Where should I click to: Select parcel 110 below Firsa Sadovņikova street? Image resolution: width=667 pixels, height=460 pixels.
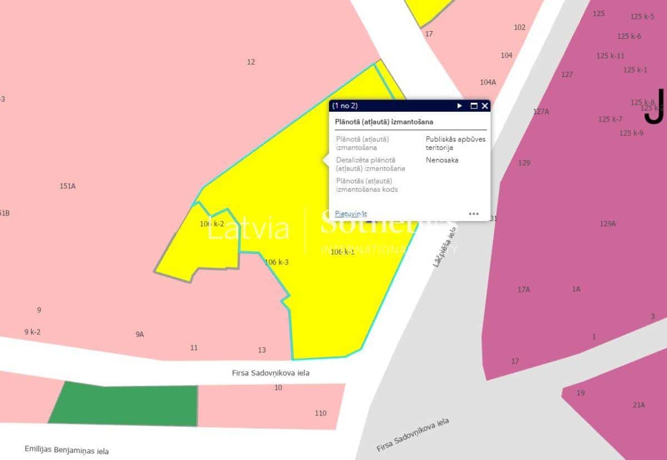click(x=320, y=413)
